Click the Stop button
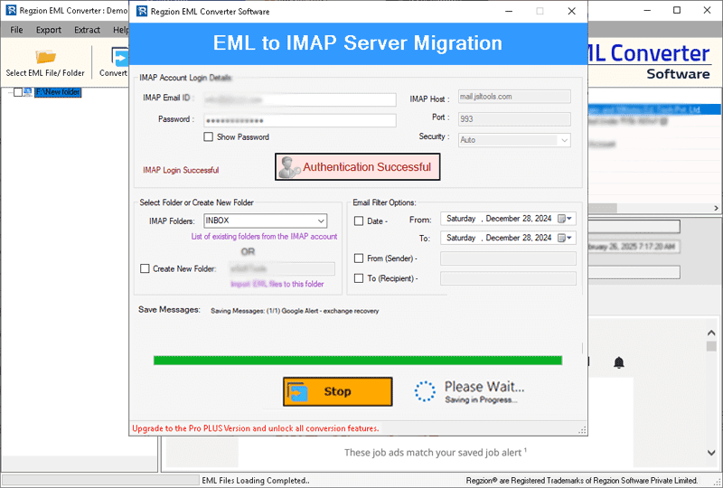The width and height of the screenshot is (723, 488). pyautogui.click(x=337, y=391)
